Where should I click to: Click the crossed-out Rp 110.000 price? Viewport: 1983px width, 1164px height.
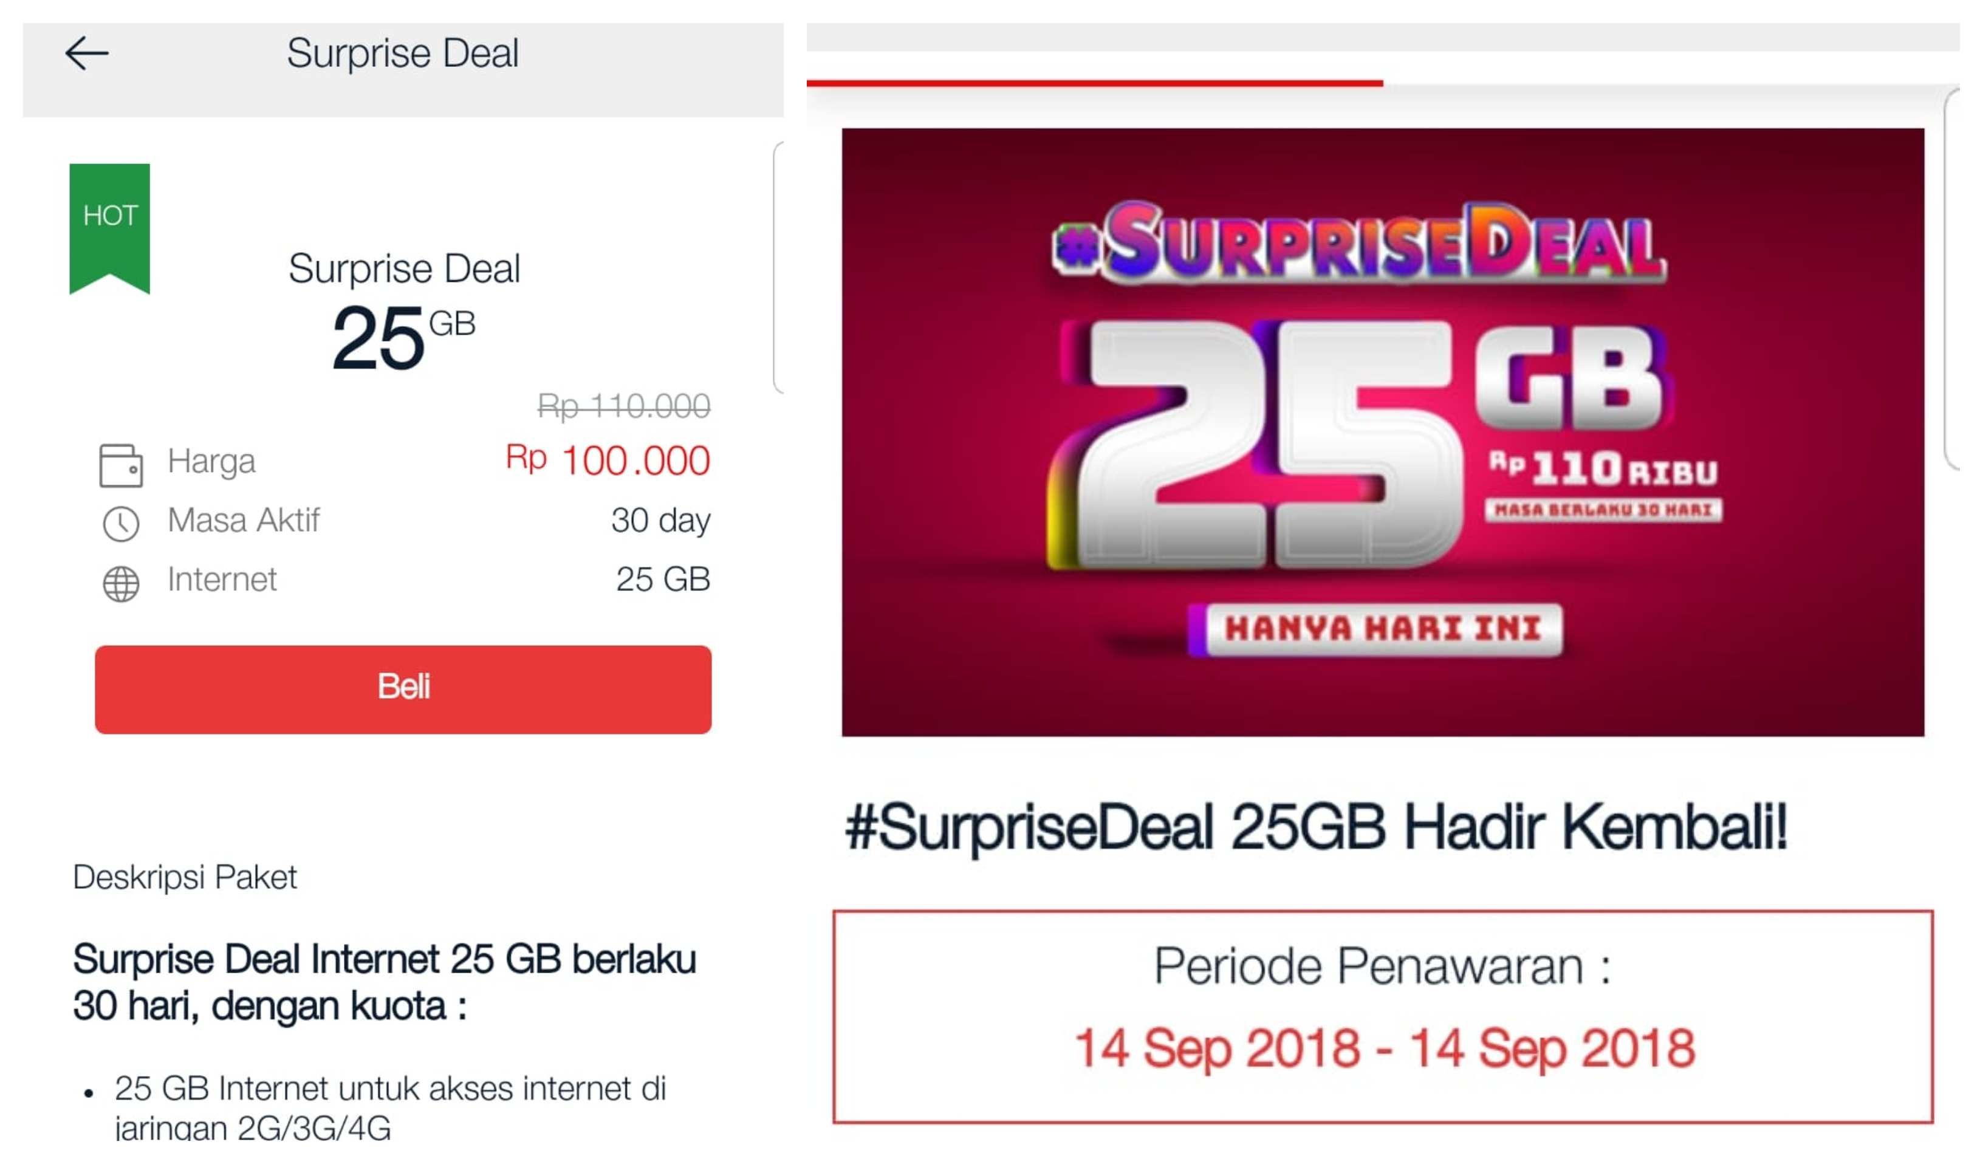click(623, 406)
